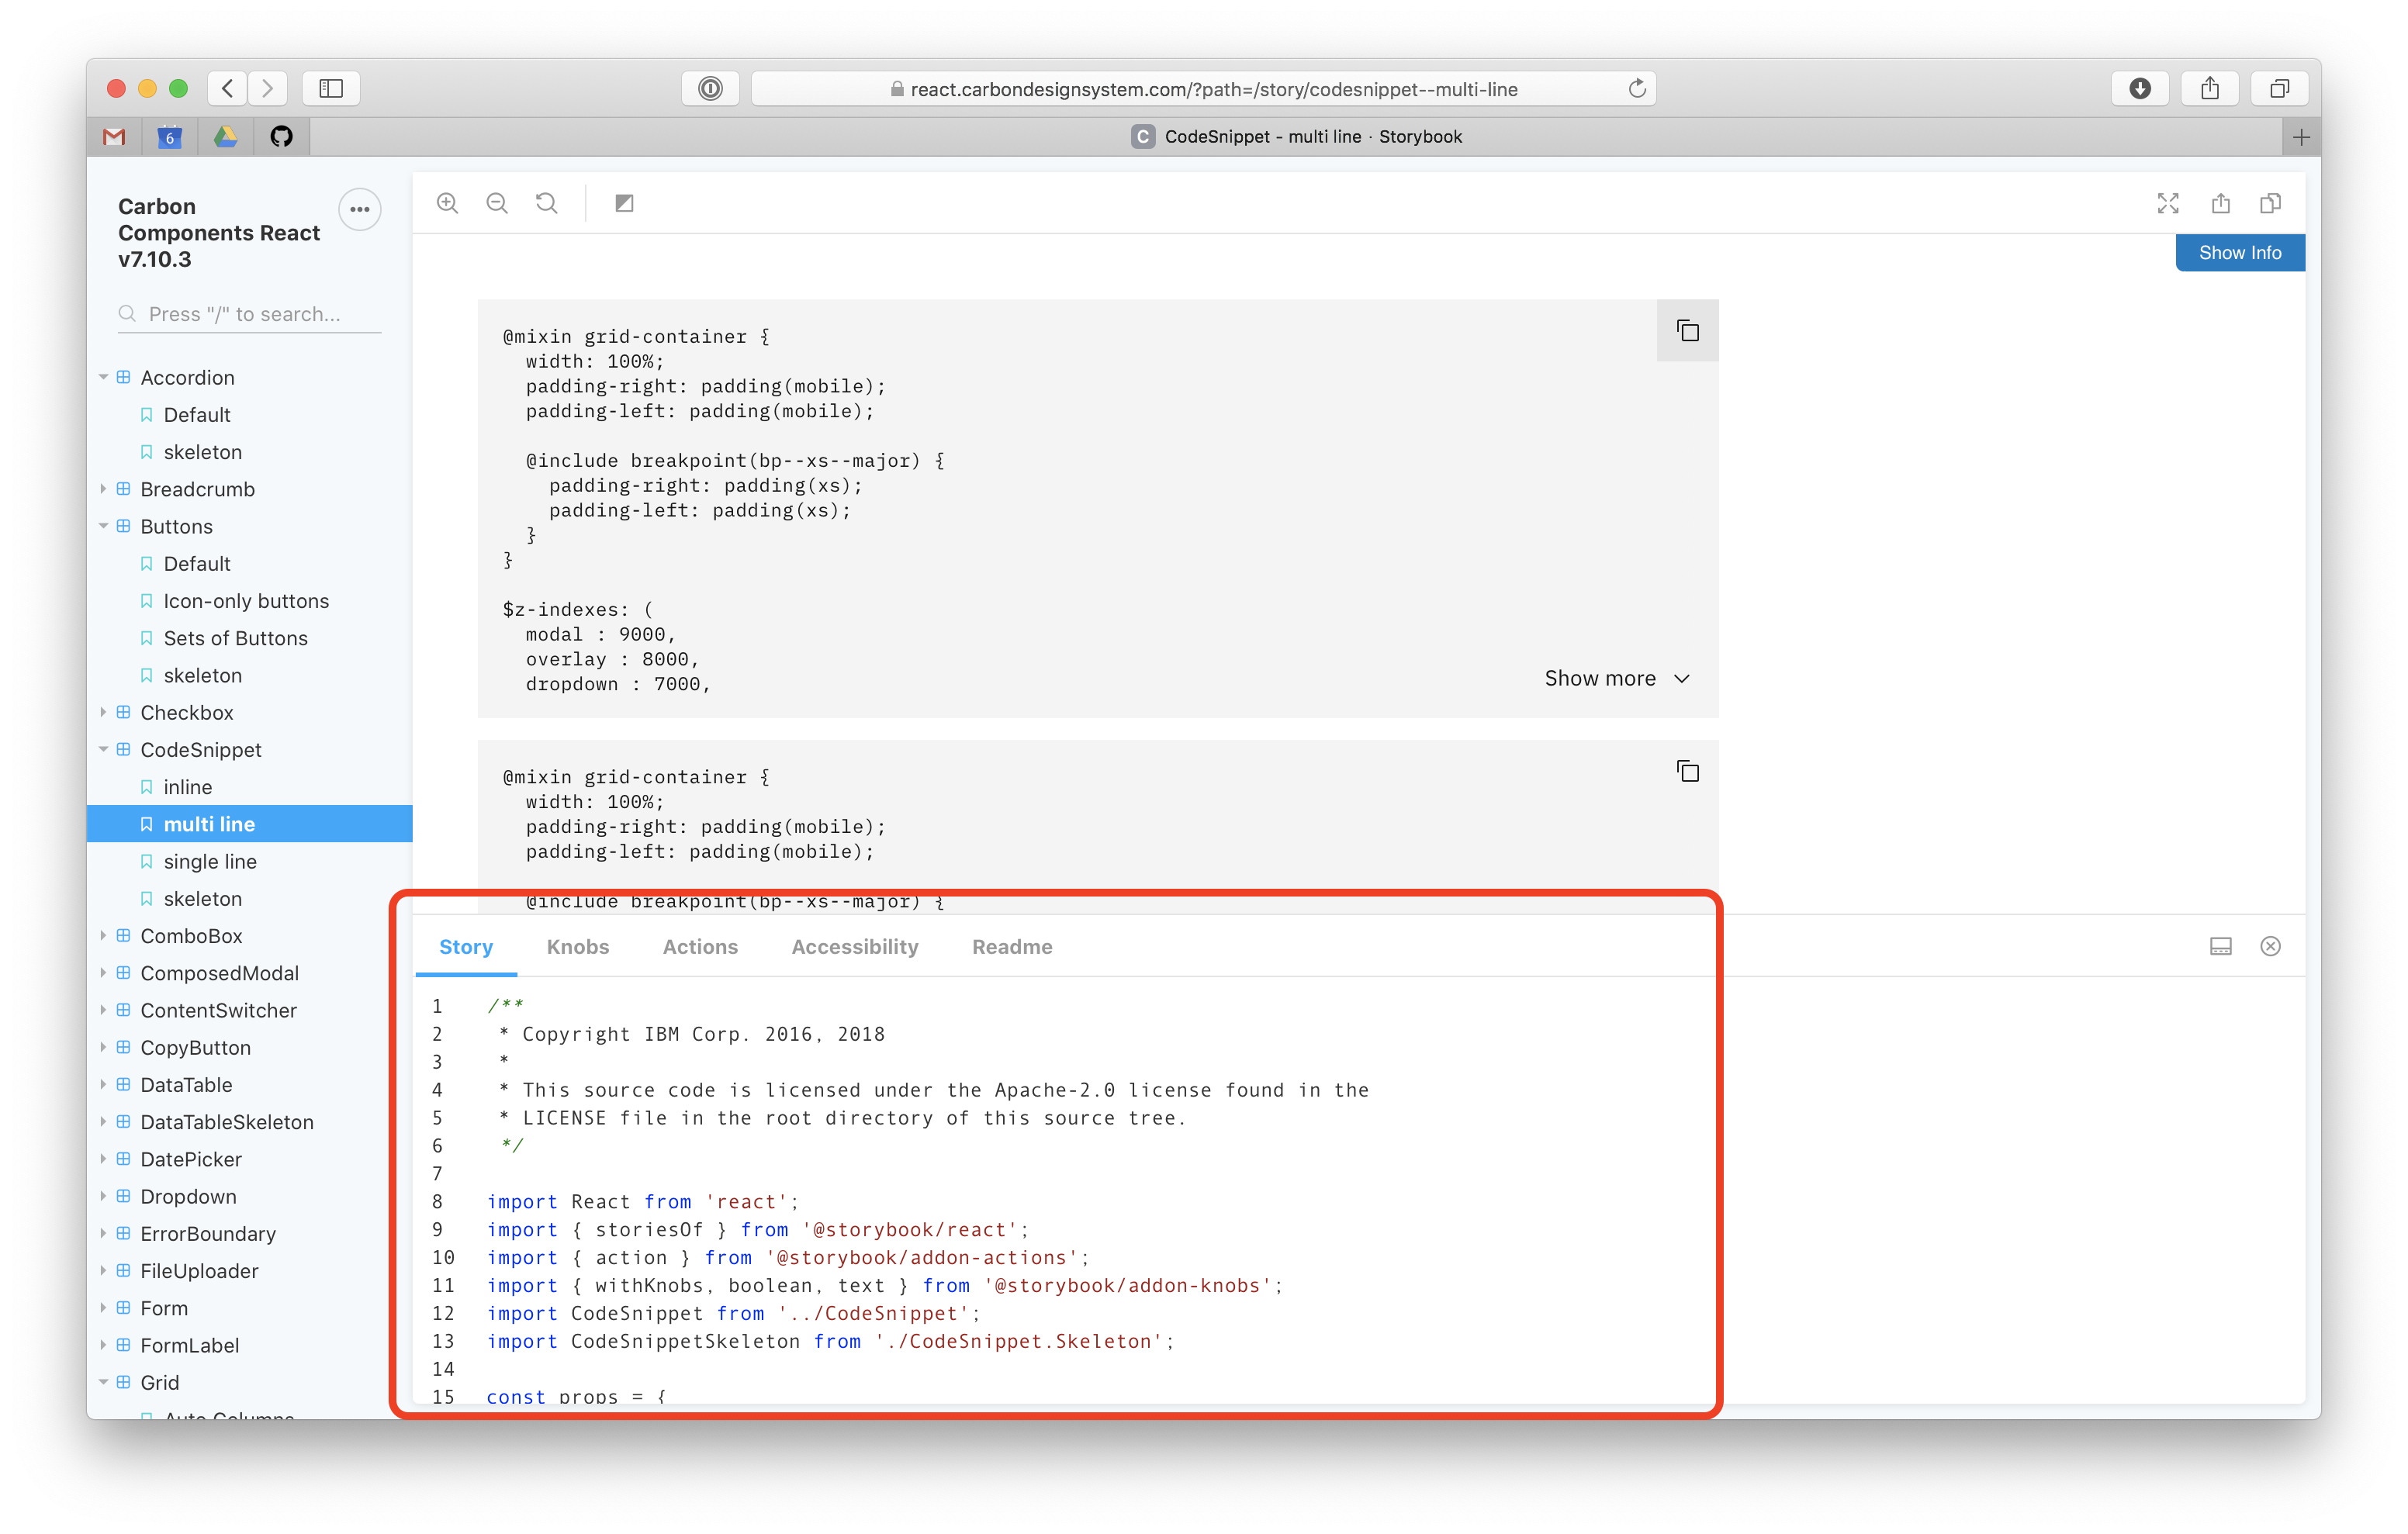
Task: Open the sidebar options menu
Action: [x=360, y=209]
